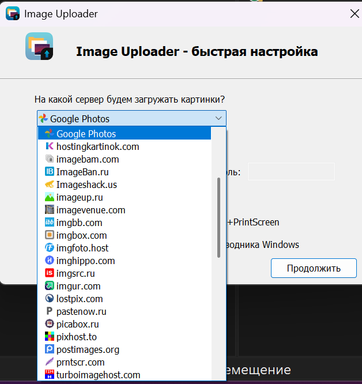Screen dimensions: 362x384
Task: Close the Image Uploader window
Action: pos(354,14)
